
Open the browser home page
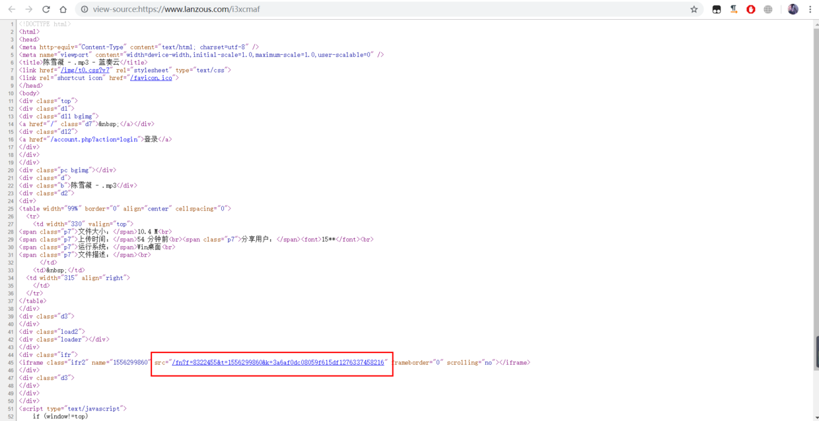coord(63,9)
